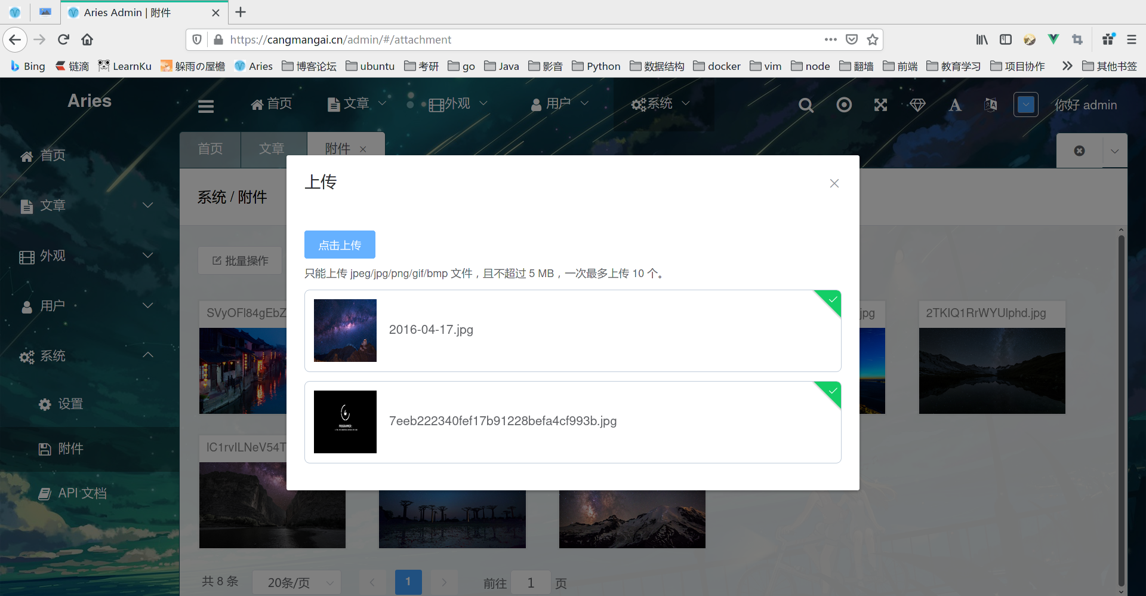
Task: Collapse the 系统 section in the sidebar
Action: coord(147,355)
